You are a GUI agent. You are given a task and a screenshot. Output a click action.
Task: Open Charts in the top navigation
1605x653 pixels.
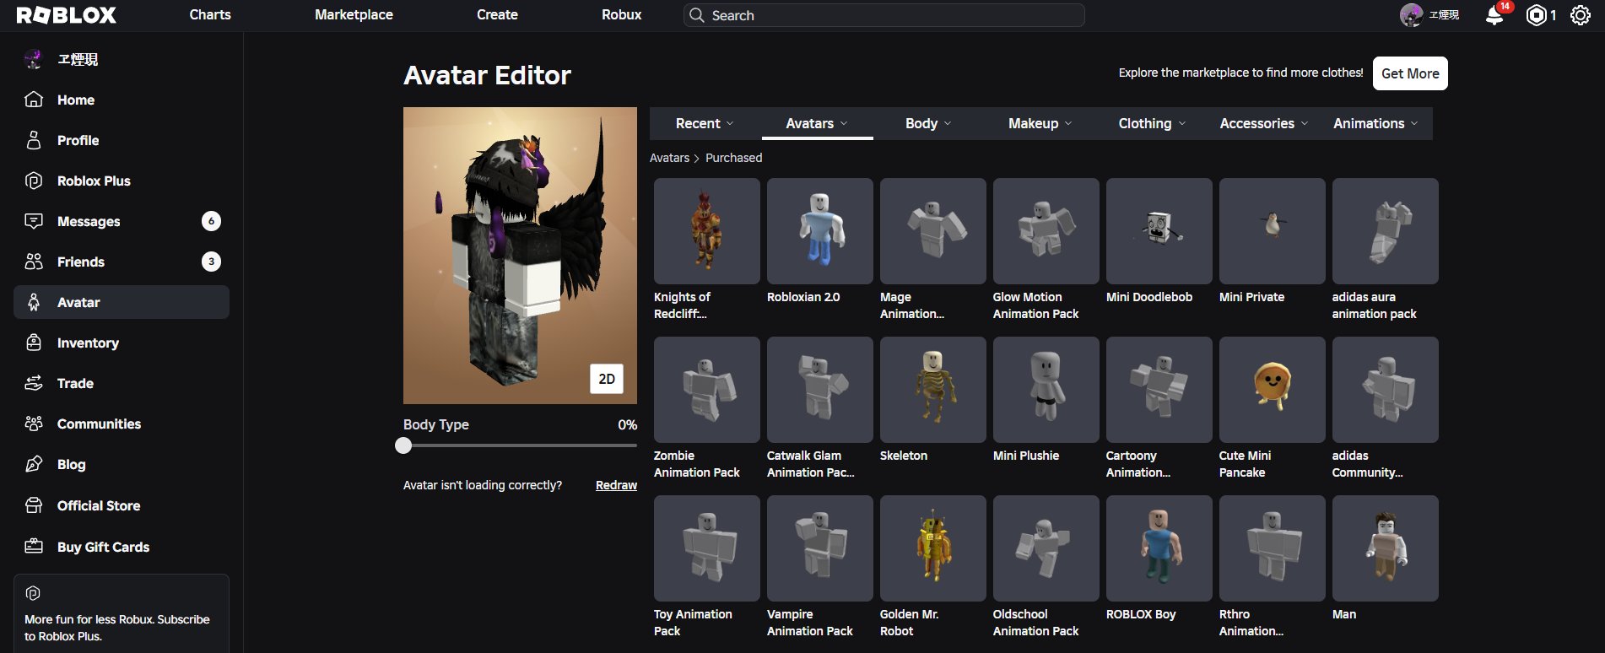[x=210, y=15]
